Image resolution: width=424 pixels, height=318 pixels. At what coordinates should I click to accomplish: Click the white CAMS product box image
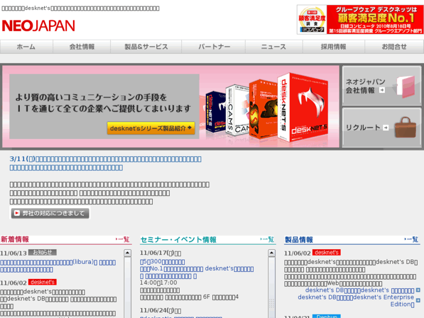pos(237,110)
